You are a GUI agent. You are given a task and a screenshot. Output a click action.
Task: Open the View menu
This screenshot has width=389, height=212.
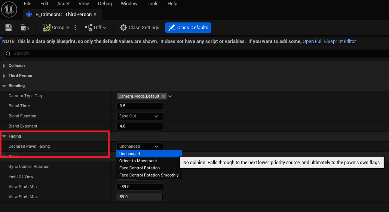[84, 4]
